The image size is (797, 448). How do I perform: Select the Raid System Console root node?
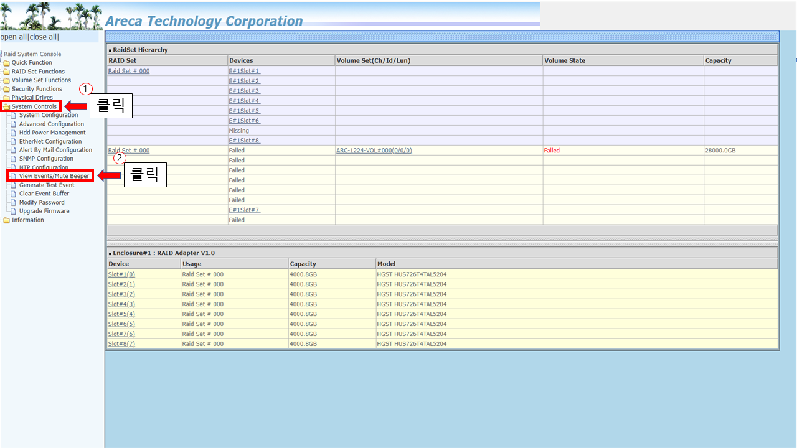tap(33, 54)
